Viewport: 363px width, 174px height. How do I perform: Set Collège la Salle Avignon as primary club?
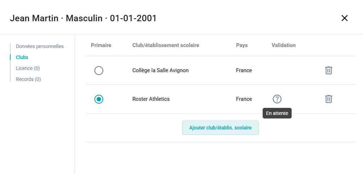(99, 70)
